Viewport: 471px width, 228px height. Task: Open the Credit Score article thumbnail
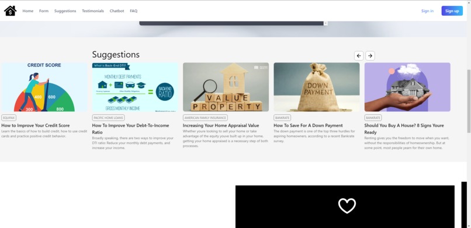pos(44,87)
